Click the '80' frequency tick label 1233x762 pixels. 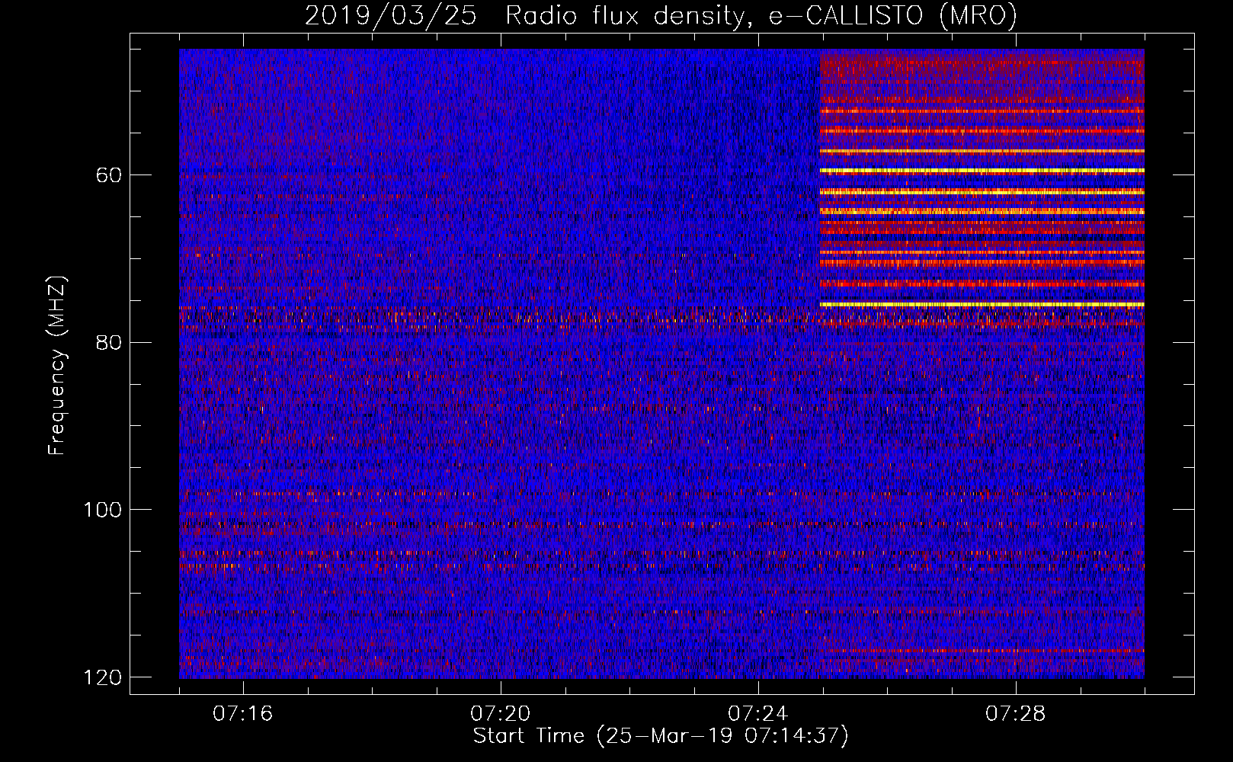pos(109,342)
